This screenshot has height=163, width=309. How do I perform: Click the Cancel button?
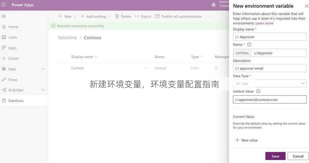coord(298,156)
